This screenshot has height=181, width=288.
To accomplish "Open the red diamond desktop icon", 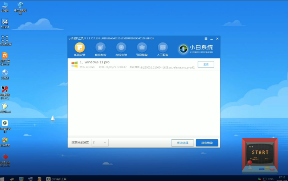I will coord(5,157).
